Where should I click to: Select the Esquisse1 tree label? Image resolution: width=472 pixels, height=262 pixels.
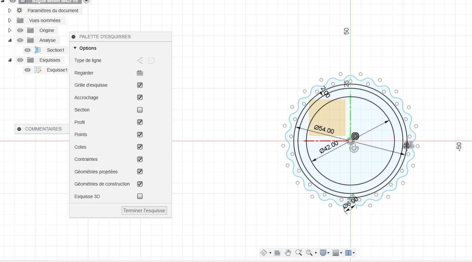(57, 70)
